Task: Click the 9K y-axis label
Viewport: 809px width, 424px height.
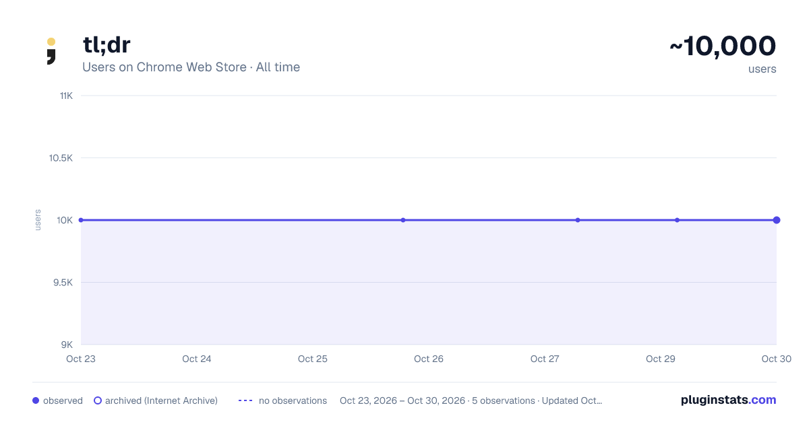Action: 67,345
